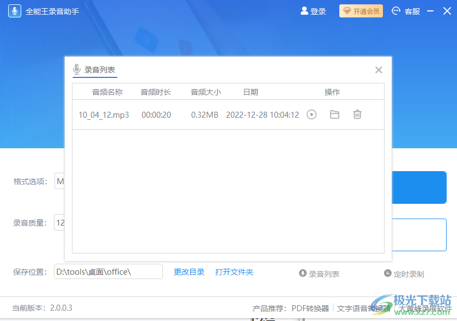Close the 全能王录音助手 window

pos(447,11)
